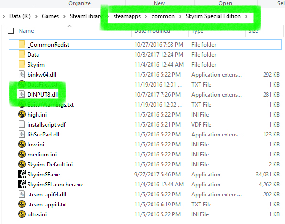285x224 pixels.
Task: Click the Skyrim_Default.ini file icon
Action: pos(22,165)
